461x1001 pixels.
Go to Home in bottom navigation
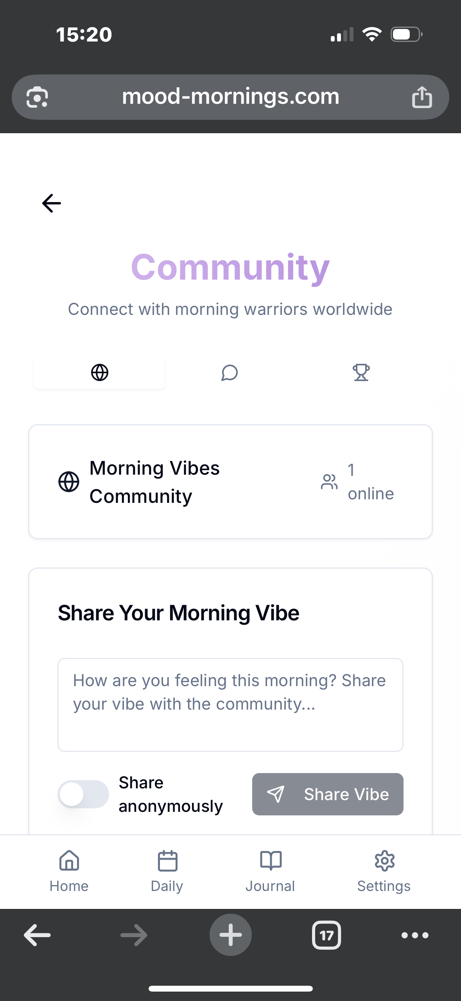(x=69, y=871)
